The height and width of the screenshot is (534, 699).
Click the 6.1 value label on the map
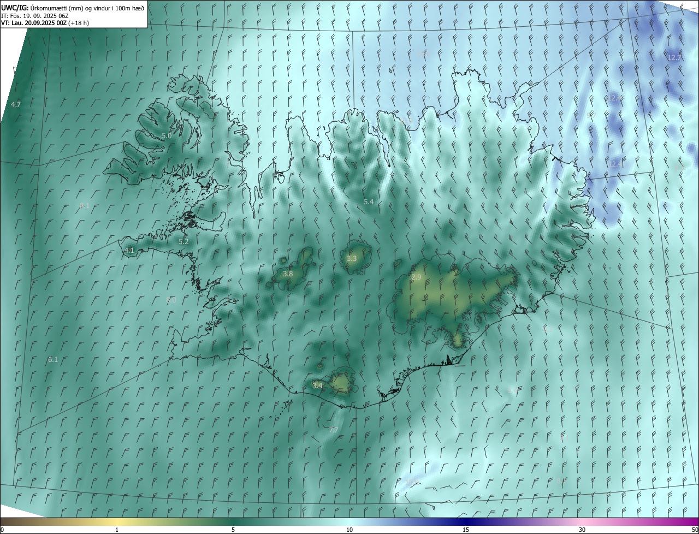[53, 360]
